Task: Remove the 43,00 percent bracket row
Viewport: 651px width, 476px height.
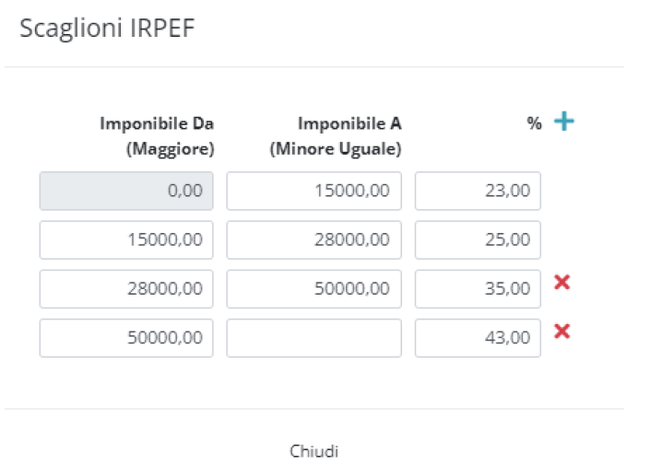Action: [x=561, y=331]
